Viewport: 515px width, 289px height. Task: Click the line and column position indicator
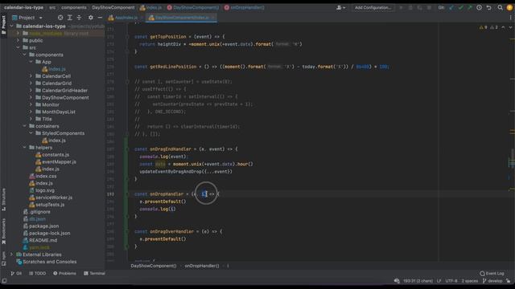point(418,281)
